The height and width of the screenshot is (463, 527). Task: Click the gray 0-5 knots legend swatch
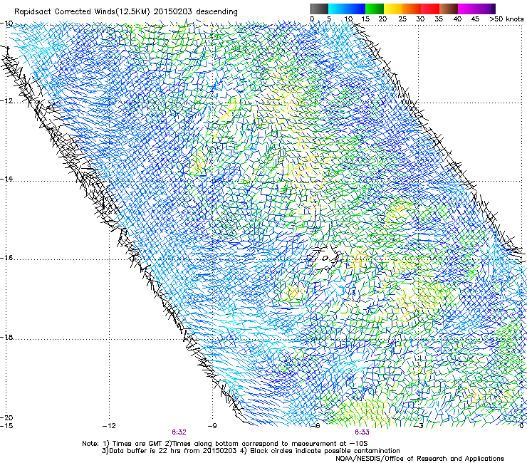tap(319, 9)
